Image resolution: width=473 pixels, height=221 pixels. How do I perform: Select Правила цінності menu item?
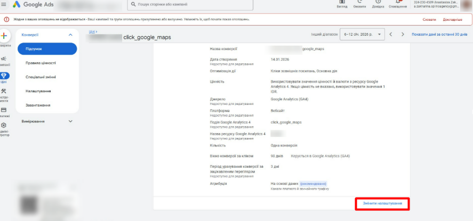tap(41, 63)
